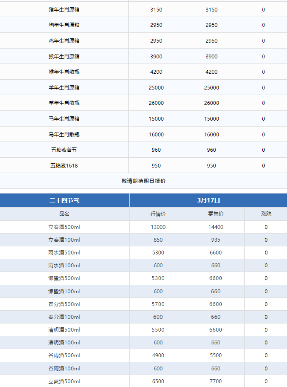Select first 960 value in 五粮液普五 row
287x387 pixels.
pyautogui.click(x=157, y=150)
